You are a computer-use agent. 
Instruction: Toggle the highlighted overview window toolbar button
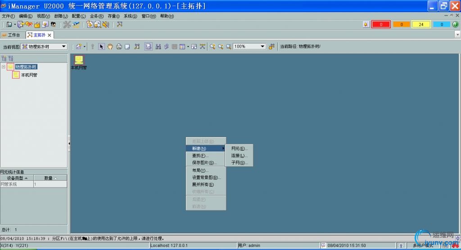click(x=149, y=46)
